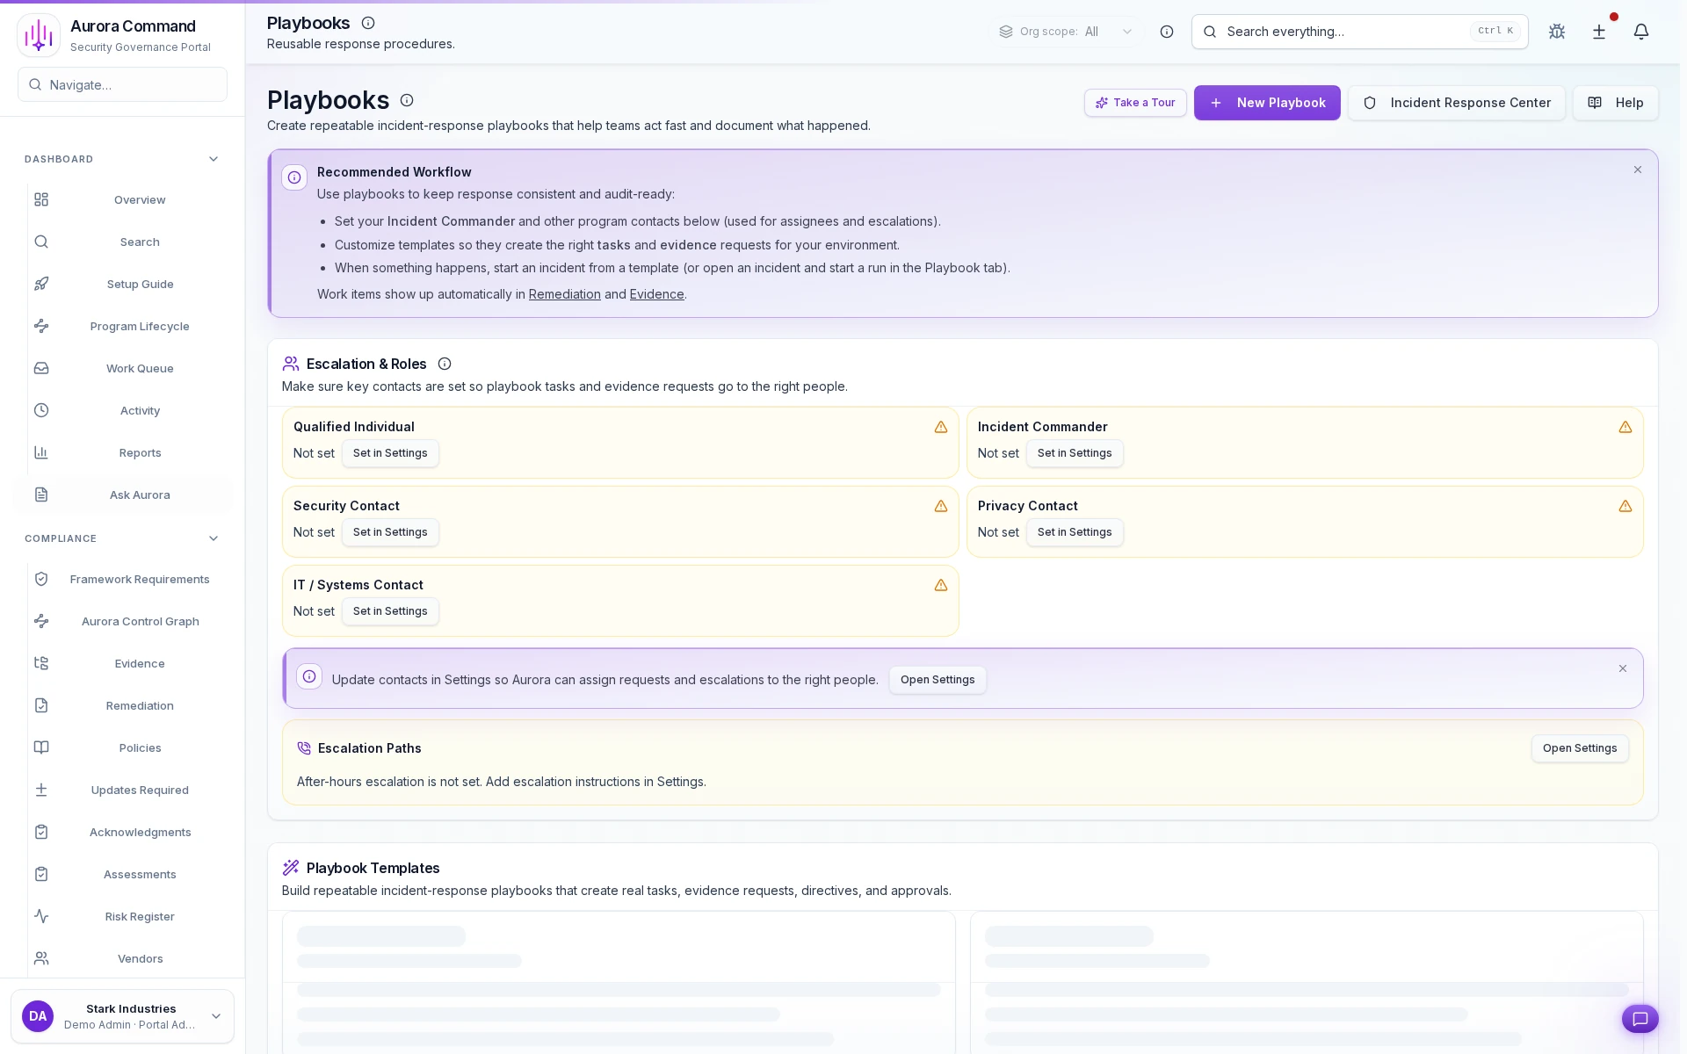Collapse the COMPLIANCE section
Viewport: 1687px width, 1054px height.
coord(213,538)
